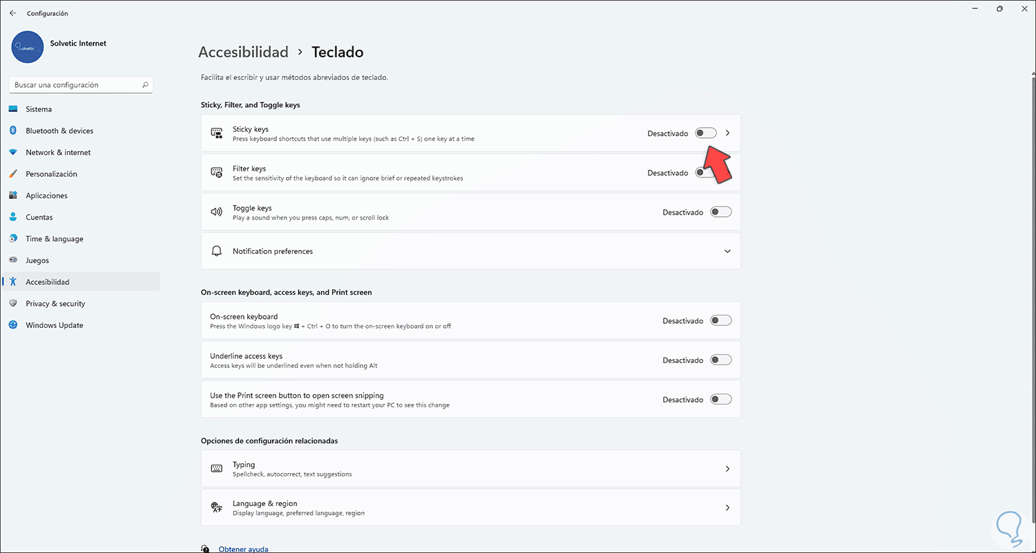1036x553 pixels.
Task: Open the Typing settings chevron
Action: 727,469
